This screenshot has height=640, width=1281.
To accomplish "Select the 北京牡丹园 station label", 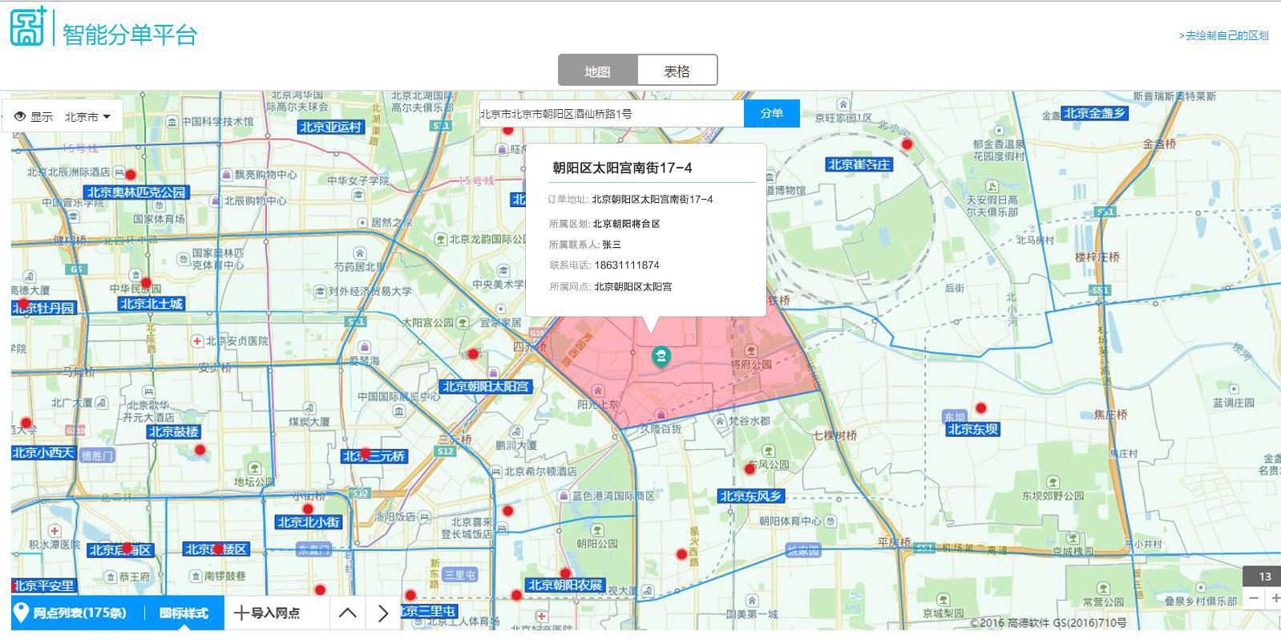I will tap(44, 308).
